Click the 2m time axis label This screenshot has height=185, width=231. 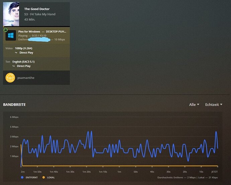click(x=23, y=172)
